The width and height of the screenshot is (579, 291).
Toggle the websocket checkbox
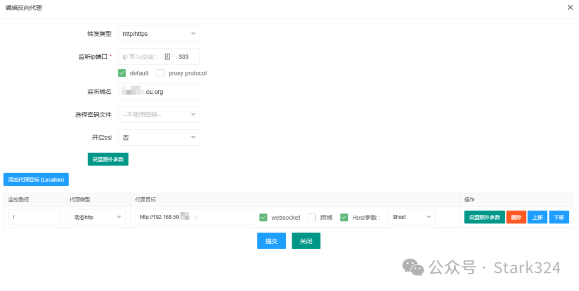pyautogui.click(x=263, y=218)
